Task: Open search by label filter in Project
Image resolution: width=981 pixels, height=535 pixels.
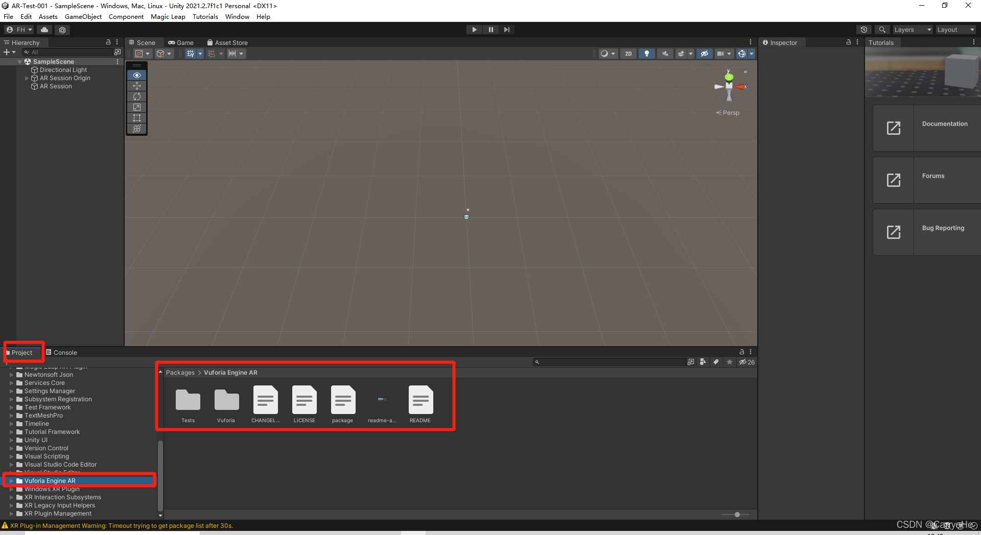Action: pyautogui.click(x=716, y=362)
